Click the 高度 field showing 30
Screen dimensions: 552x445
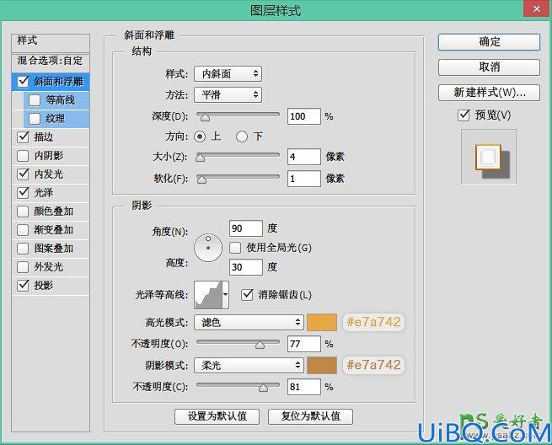click(x=246, y=267)
